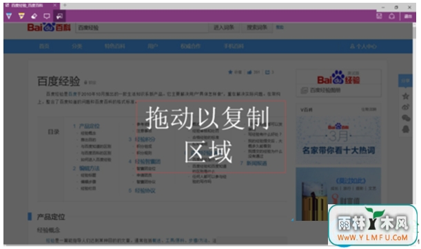Open 特色百科 navigation menu

pos(114,46)
